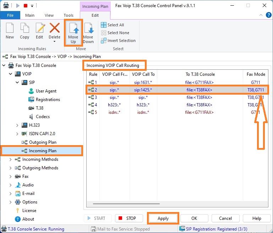Click Select All in the ribbon

click(x=113, y=25)
